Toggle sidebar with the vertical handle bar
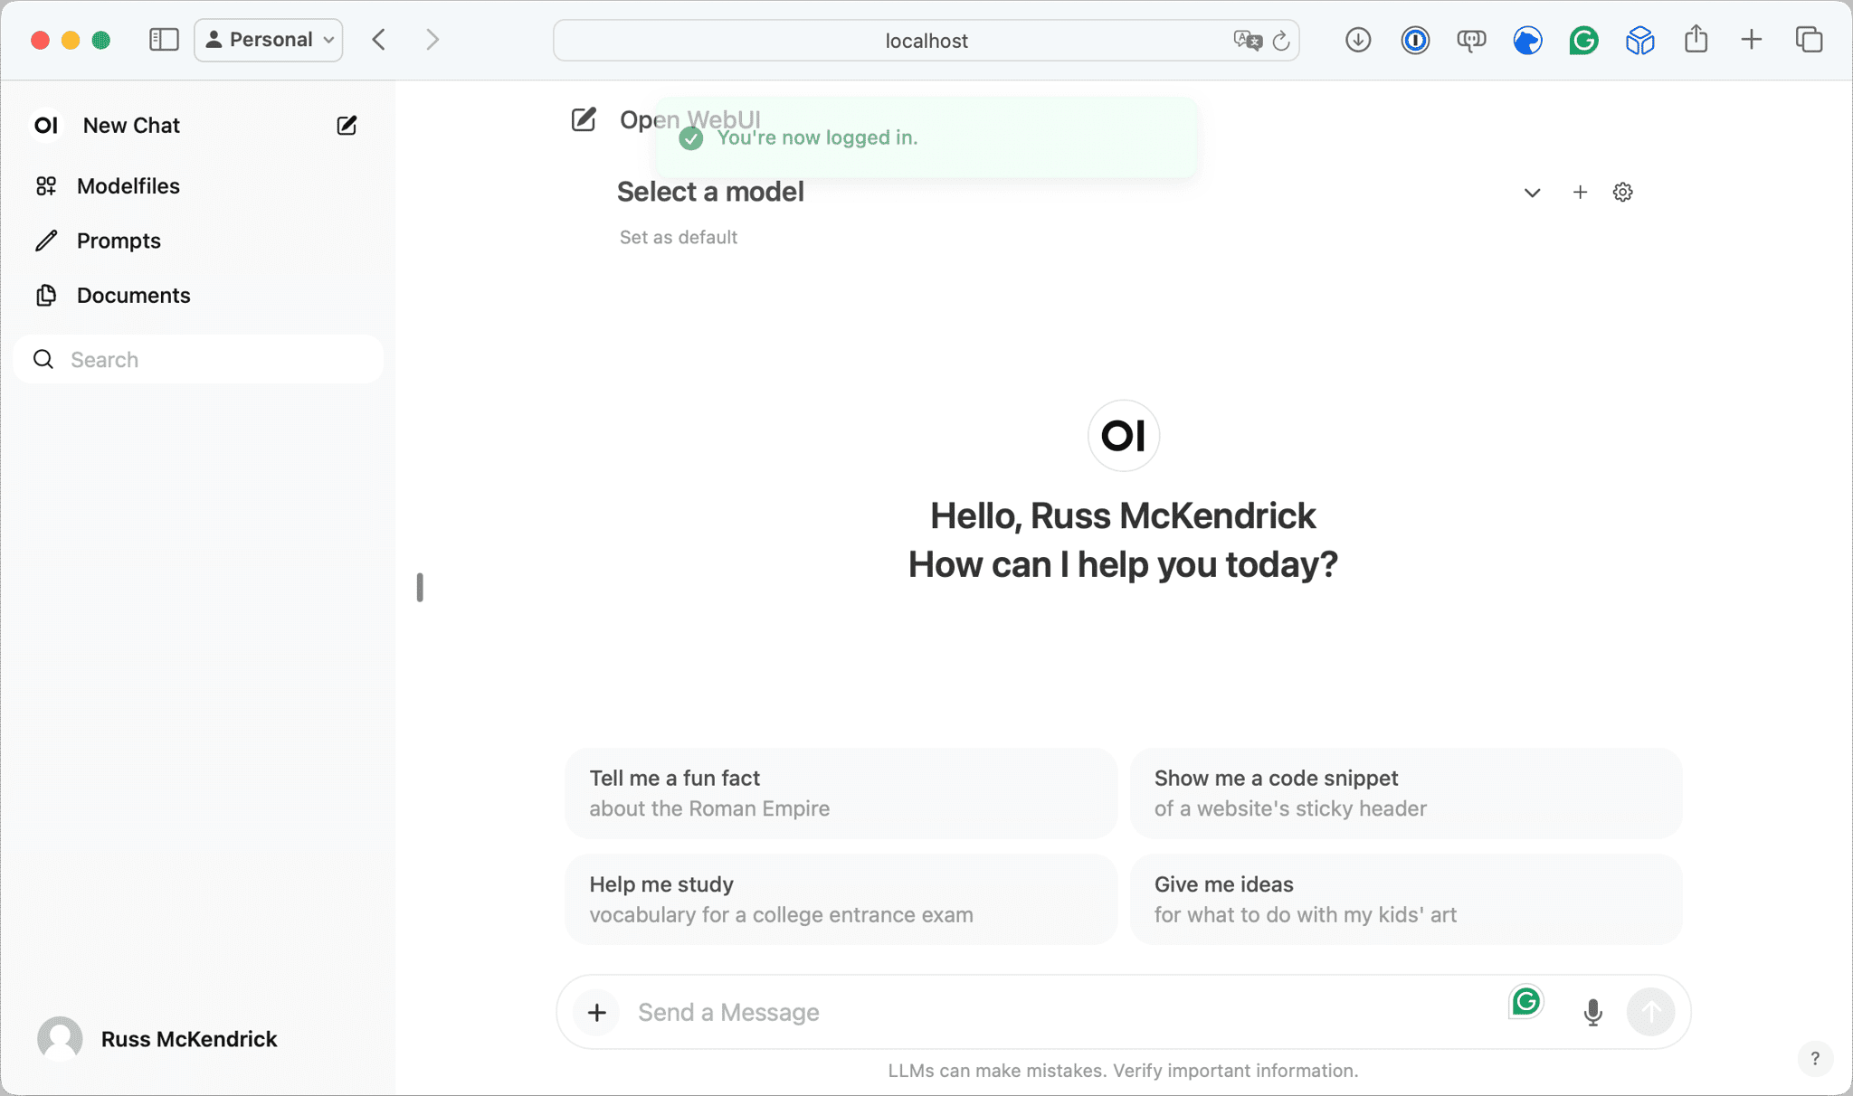Viewport: 1853px width, 1096px height. pyautogui.click(x=420, y=587)
